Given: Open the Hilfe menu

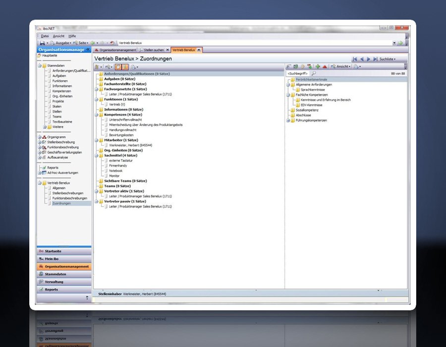Looking at the screenshot, I should tap(72, 36).
